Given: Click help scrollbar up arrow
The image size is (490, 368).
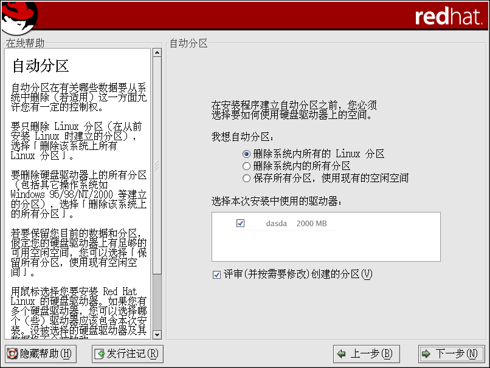Looking at the screenshot, I should click(x=157, y=53).
